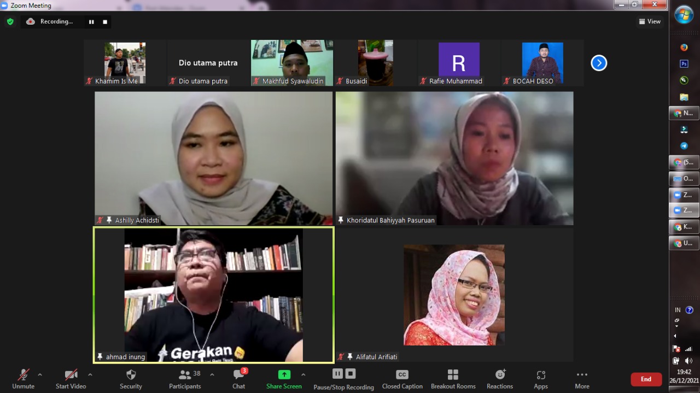
Task: Open the Participants panel
Action: pos(185,379)
